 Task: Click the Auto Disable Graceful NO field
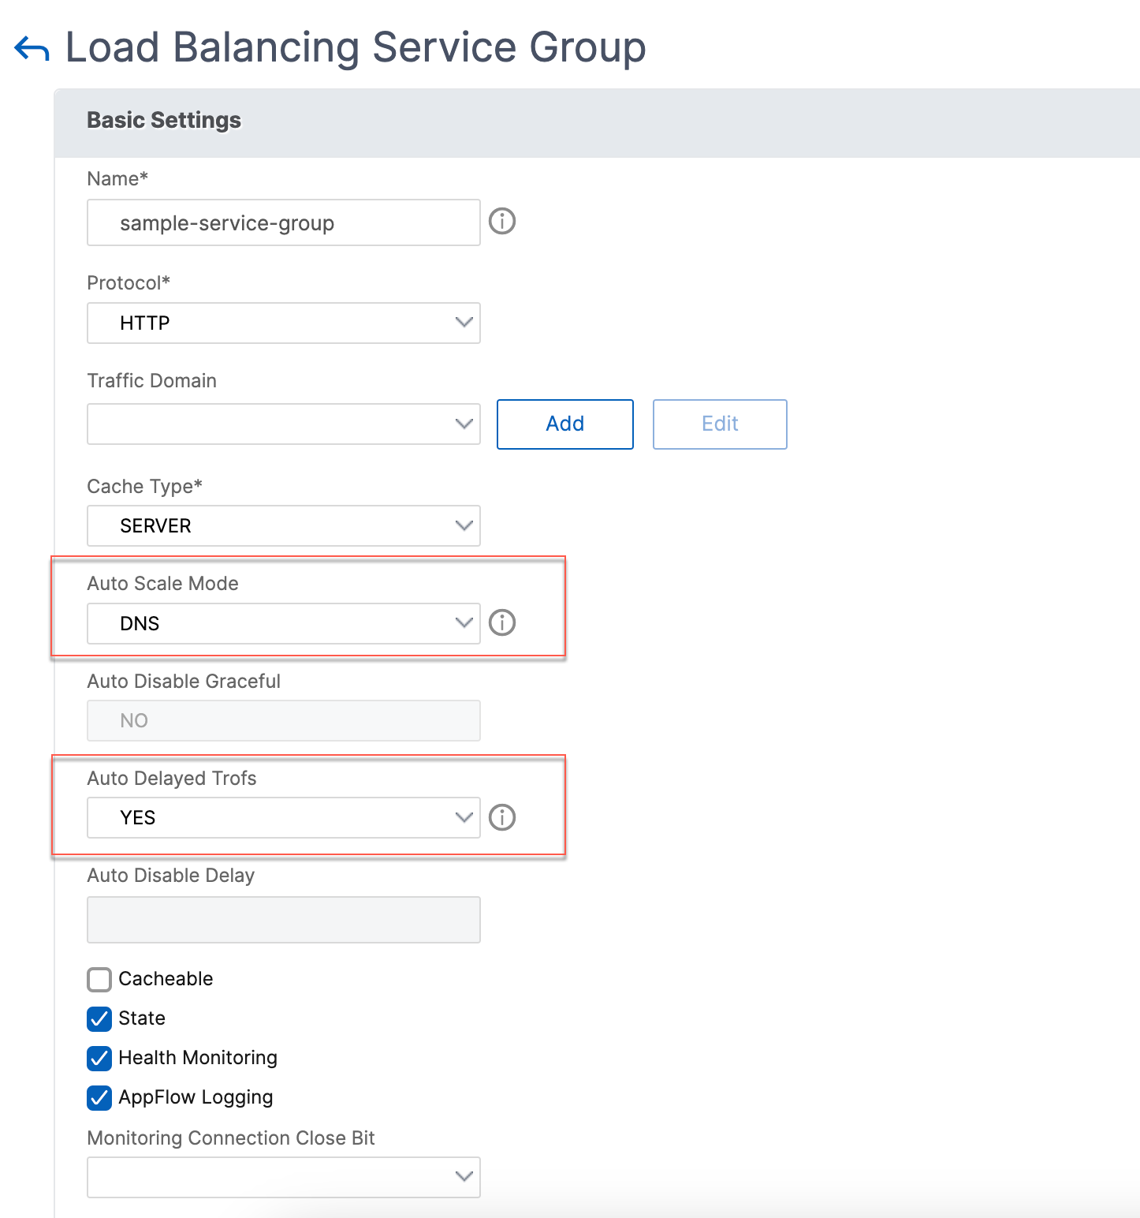tap(284, 720)
